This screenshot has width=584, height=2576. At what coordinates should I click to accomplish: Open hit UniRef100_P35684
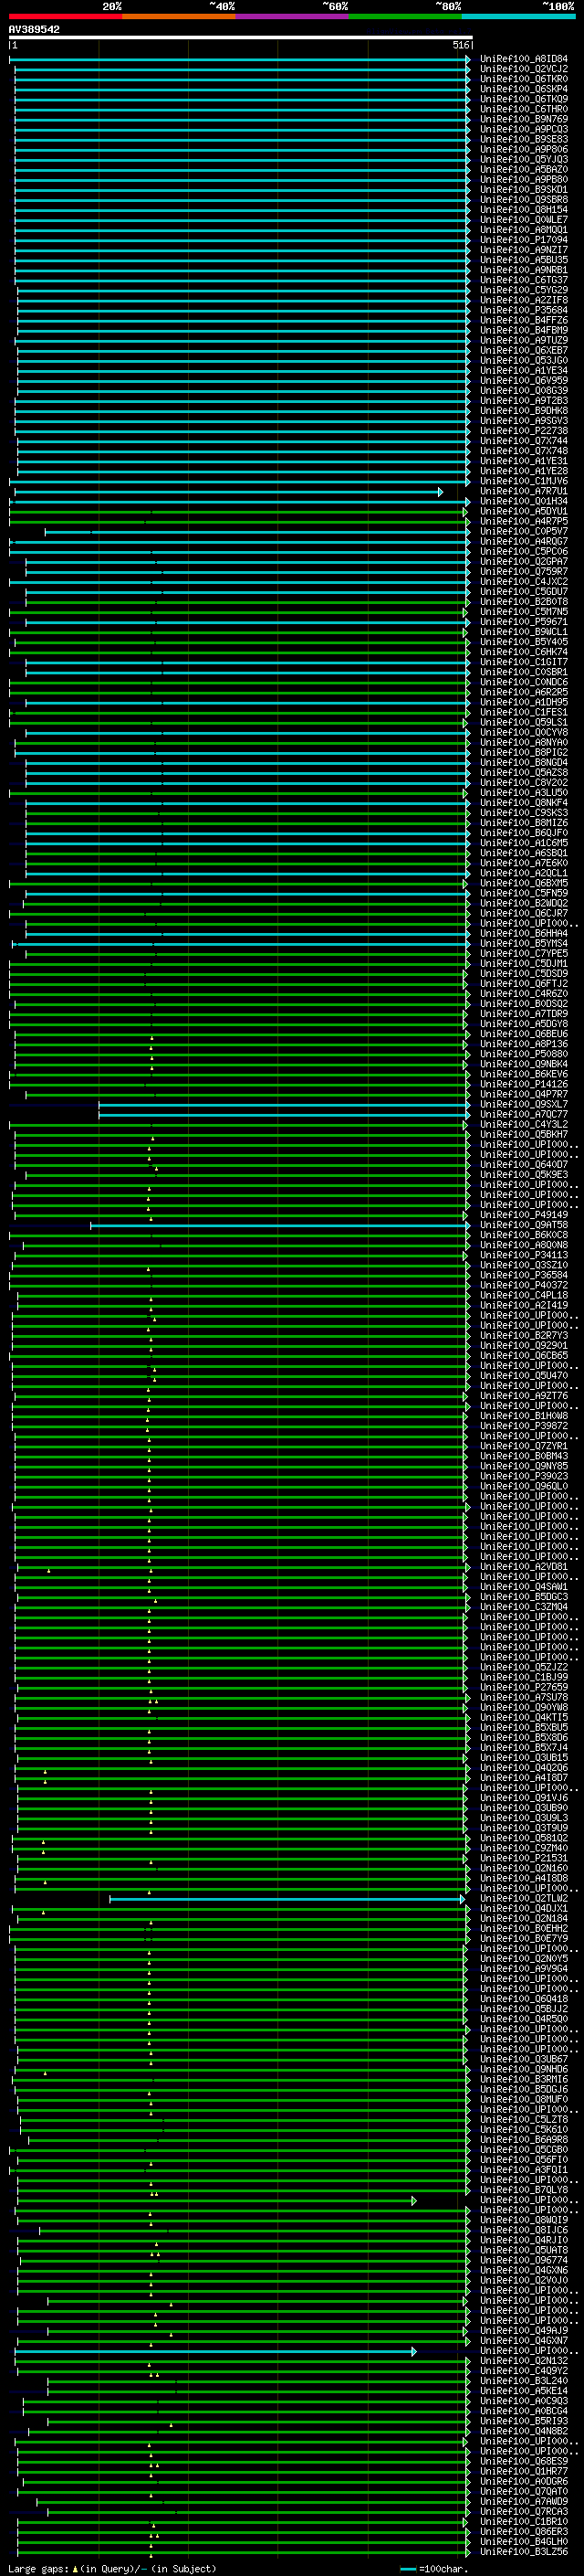coord(524,310)
